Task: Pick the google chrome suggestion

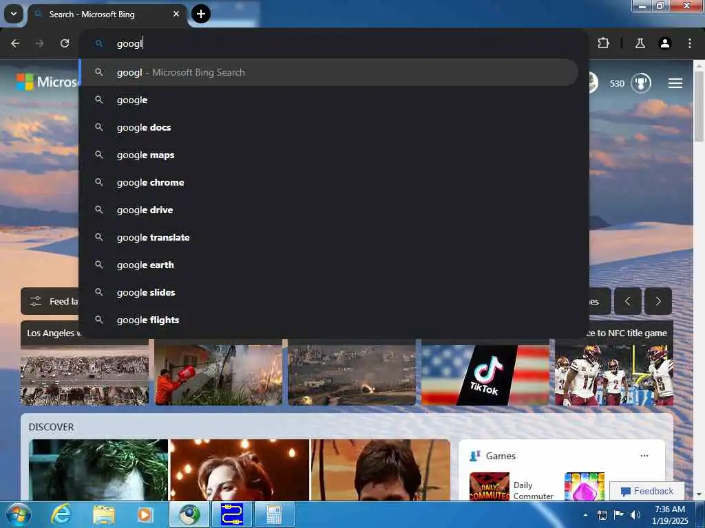Action: [x=328, y=182]
